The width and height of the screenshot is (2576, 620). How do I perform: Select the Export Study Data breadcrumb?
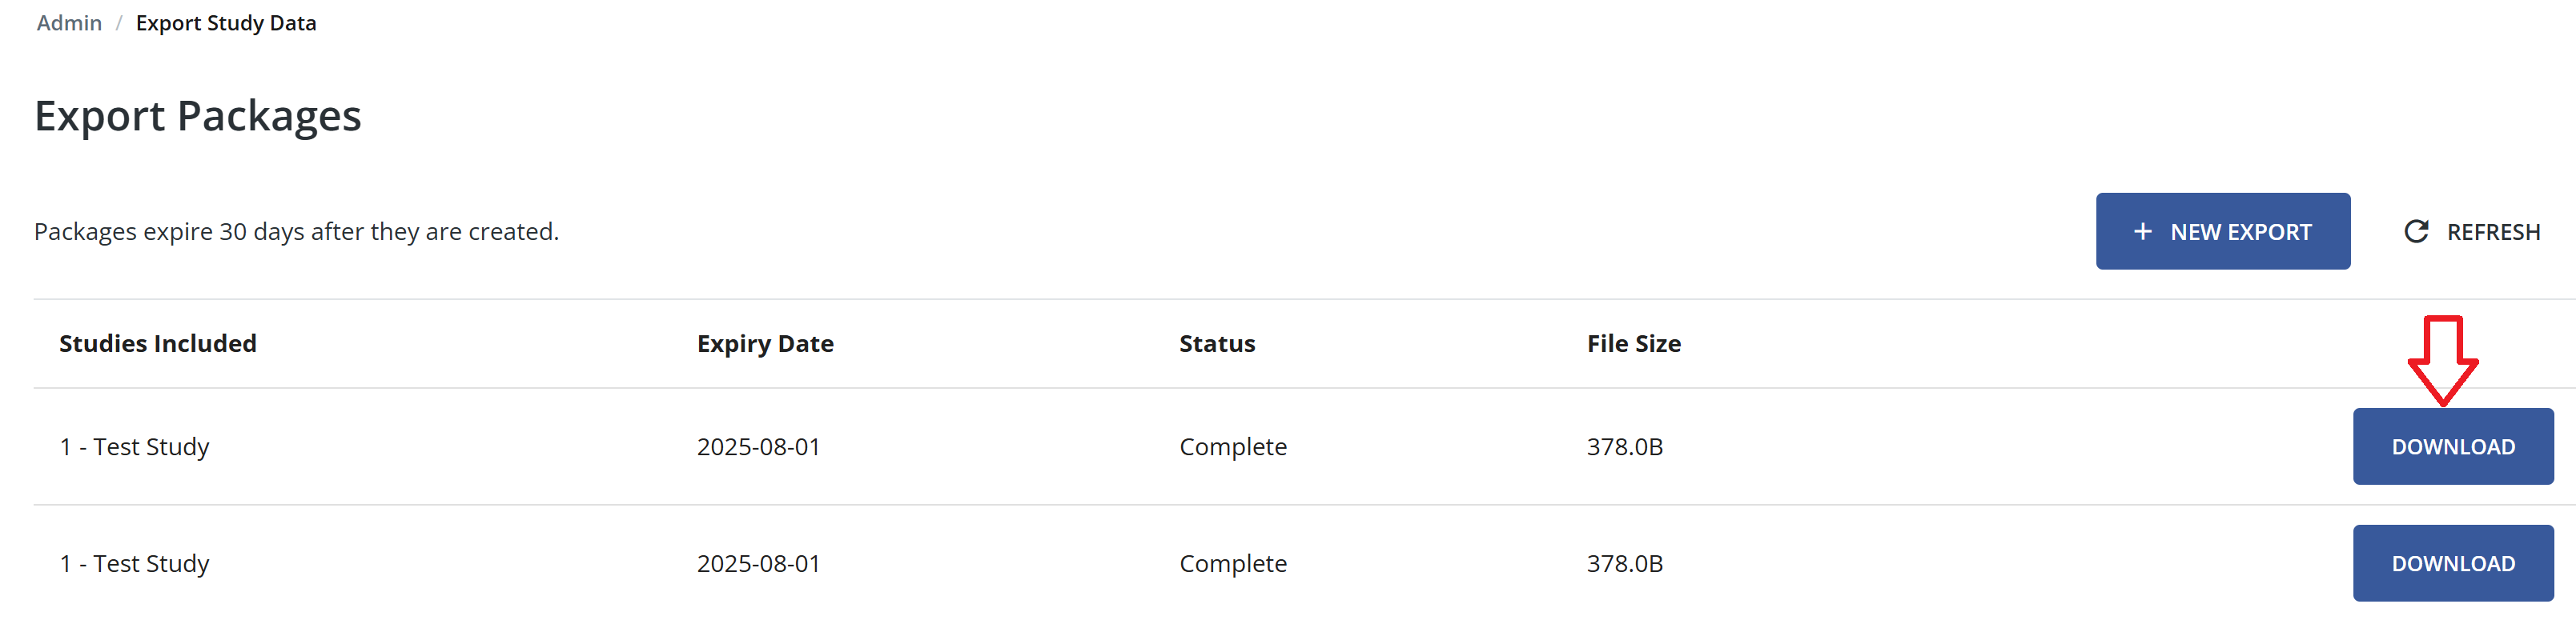pyautogui.click(x=226, y=22)
